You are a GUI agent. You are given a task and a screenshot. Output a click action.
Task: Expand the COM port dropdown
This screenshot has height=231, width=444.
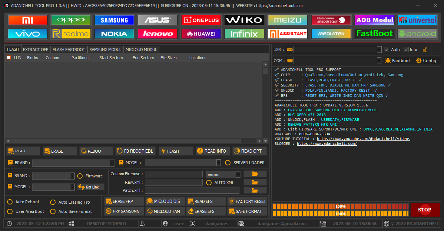(x=379, y=61)
